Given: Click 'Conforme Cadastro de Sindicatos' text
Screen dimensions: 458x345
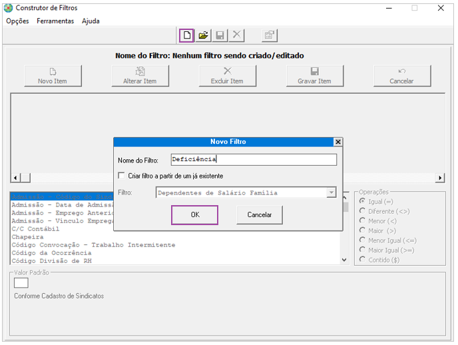Looking at the screenshot, I should click(x=59, y=296).
